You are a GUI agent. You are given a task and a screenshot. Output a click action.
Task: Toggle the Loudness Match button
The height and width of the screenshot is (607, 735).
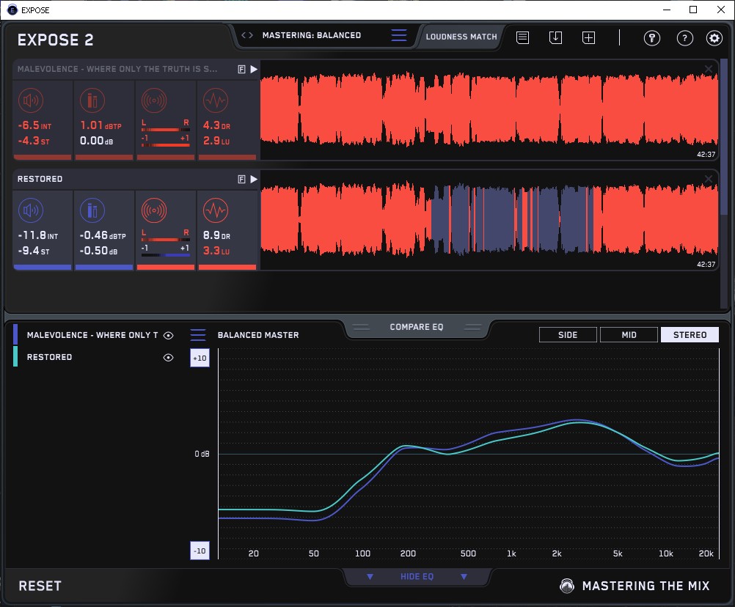coord(461,37)
